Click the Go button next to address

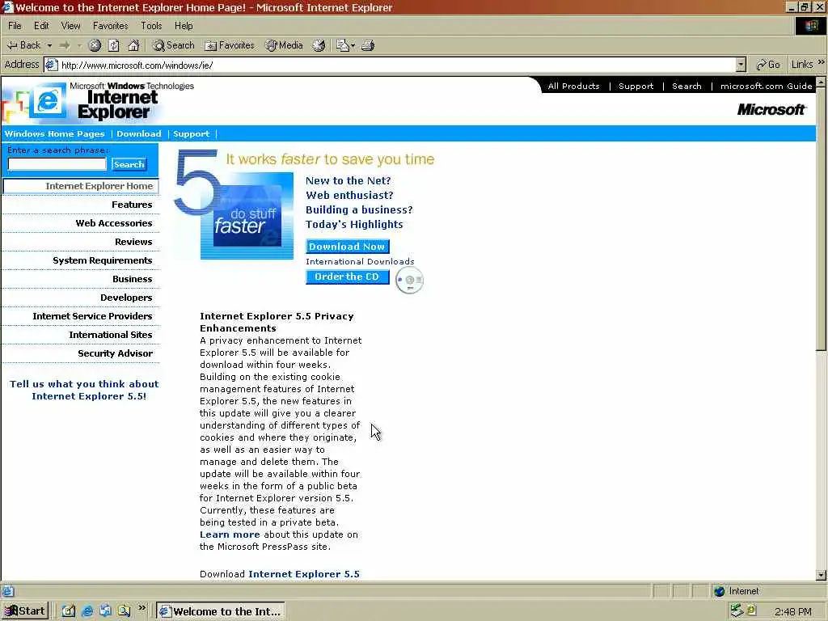pos(768,65)
